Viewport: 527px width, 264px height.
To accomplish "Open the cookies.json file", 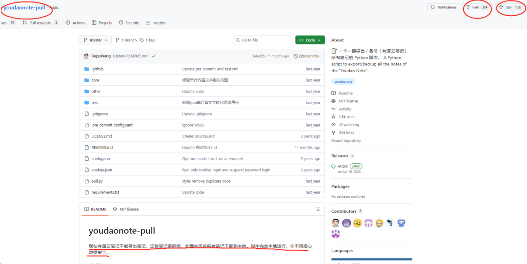I will pyautogui.click(x=101, y=170).
